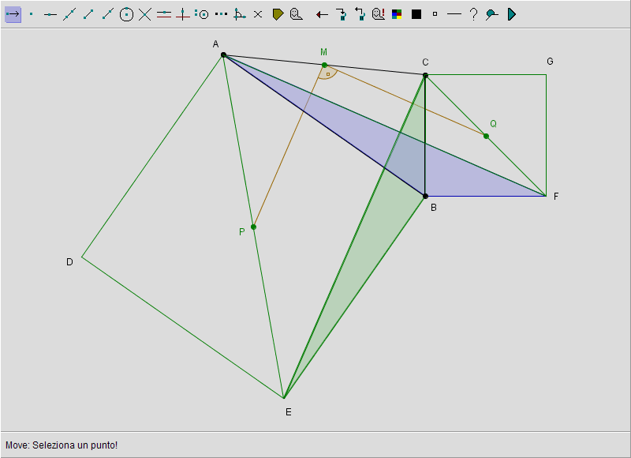Select the single Point tool
The width and height of the screenshot is (631, 458).
(32, 14)
